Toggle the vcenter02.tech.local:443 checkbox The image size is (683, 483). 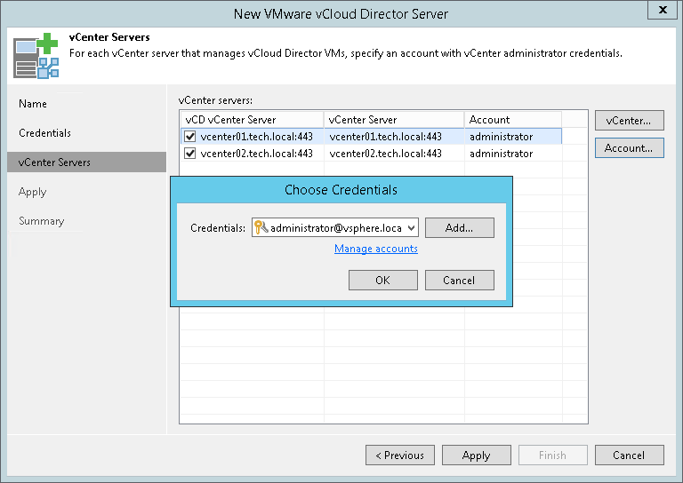(x=189, y=154)
